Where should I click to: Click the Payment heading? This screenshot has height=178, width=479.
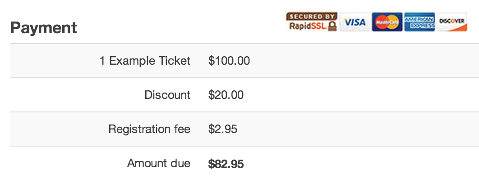pos(43,28)
